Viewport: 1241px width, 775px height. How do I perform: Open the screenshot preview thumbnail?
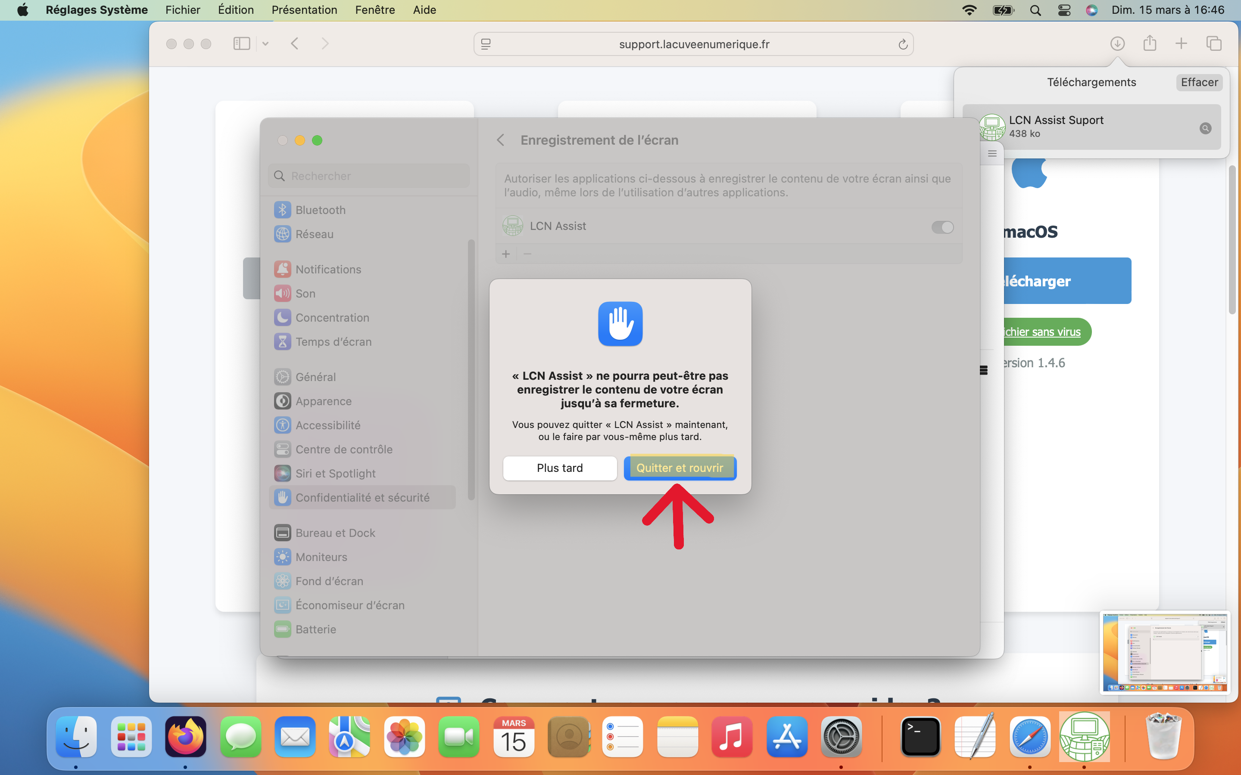[x=1165, y=652]
